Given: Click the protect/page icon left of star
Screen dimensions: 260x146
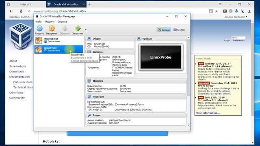Looking at the screenshot, I should (211, 11).
